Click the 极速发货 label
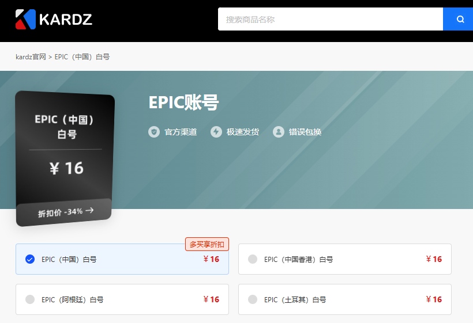 pos(243,132)
